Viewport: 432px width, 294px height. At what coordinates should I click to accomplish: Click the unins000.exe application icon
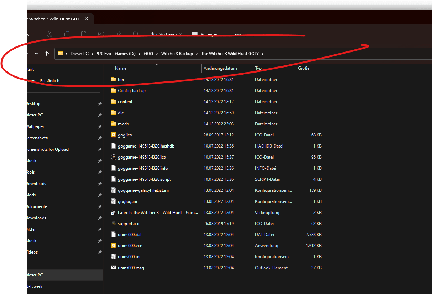114,245
